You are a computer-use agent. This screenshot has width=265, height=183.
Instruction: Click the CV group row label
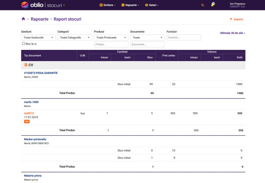click(31, 65)
